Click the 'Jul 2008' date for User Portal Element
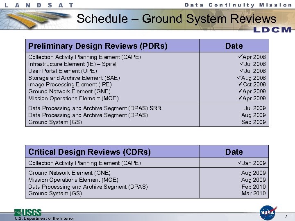The height and width of the screenshot is (221, 295). click(253, 71)
